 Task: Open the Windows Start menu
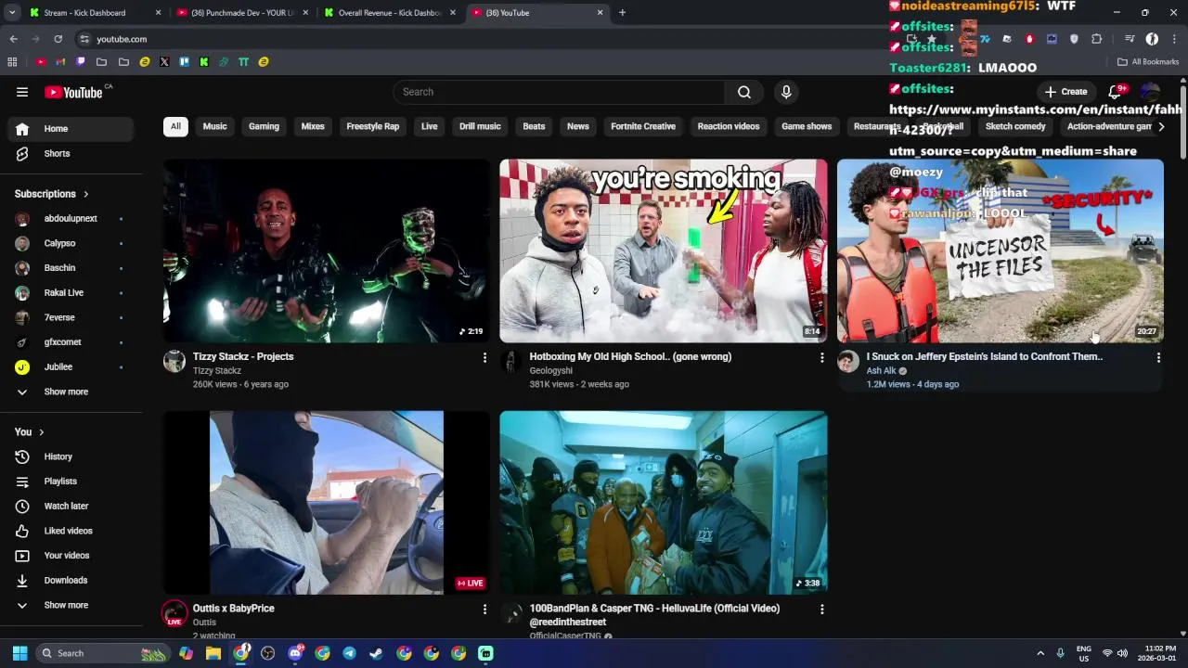click(19, 653)
